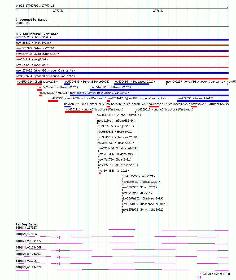Click nsv6043868 (Wu2021) label
Viewport: 236px width, 280px height.
(114, 171)
